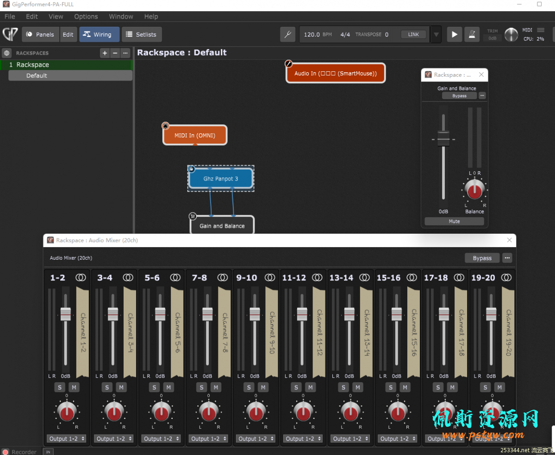
Task: Open Output 1-2 dropdown for channel 9-10
Action: coord(256,439)
